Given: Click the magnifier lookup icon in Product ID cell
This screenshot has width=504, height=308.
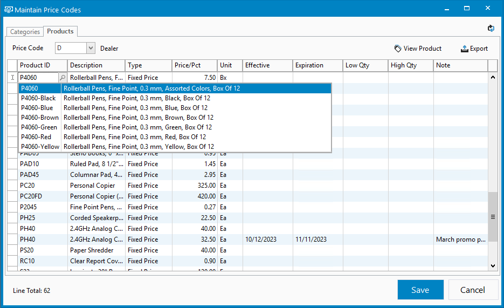Looking at the screenshot, I should [x=63, y=78].
